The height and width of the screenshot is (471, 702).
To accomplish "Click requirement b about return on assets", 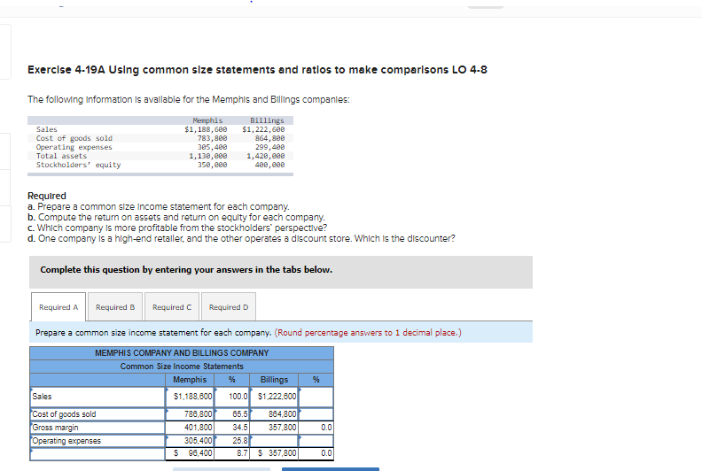I will click(176, 218).
